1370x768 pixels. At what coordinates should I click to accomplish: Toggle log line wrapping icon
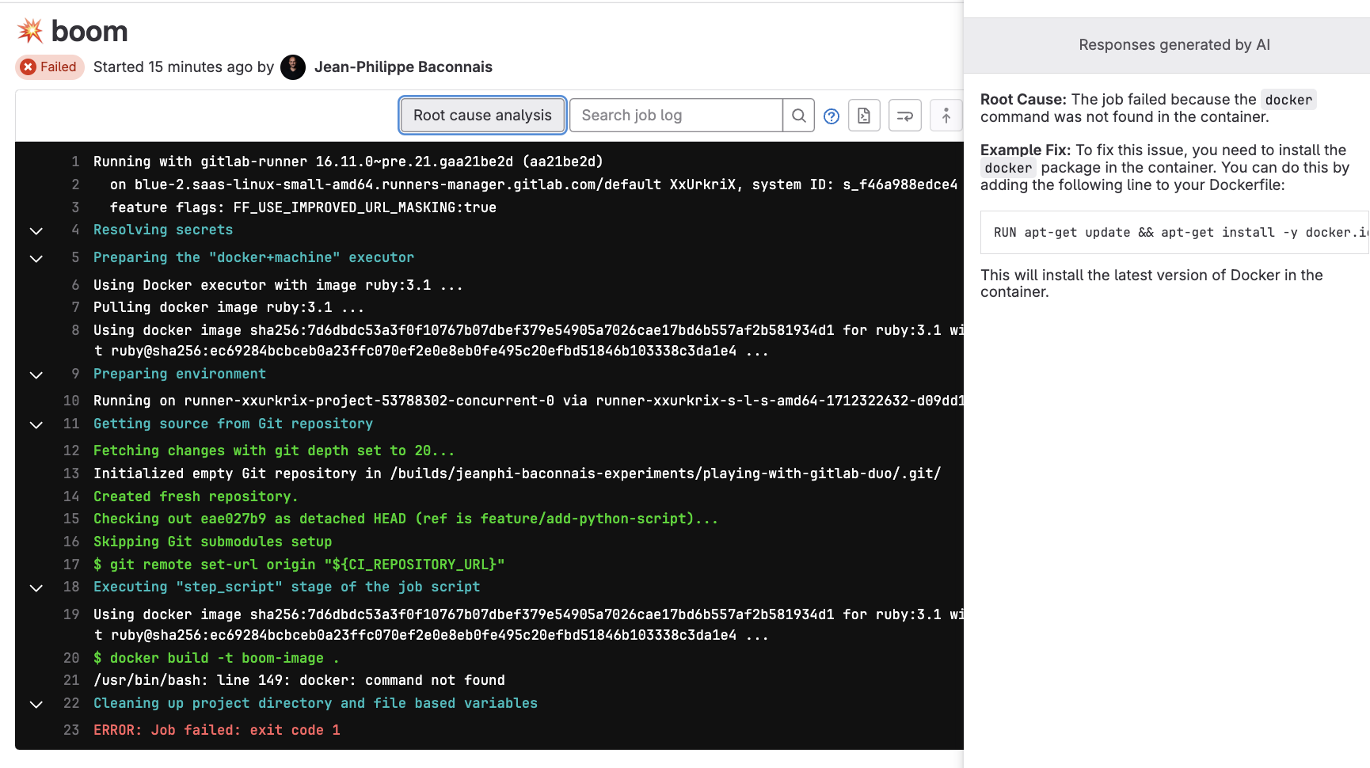pyautogui.click(x=904, y=116)
